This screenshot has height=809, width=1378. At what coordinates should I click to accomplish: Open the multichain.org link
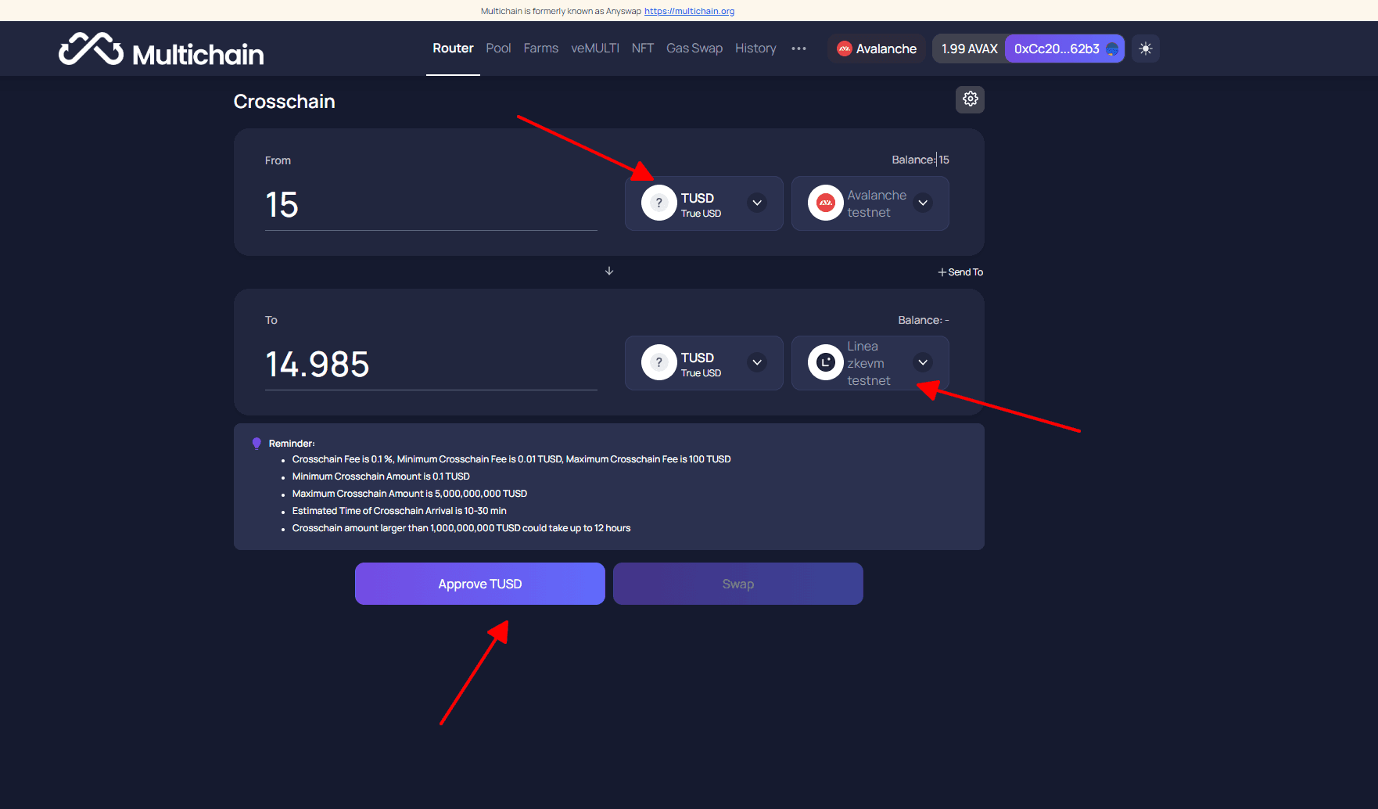(689, 11)
